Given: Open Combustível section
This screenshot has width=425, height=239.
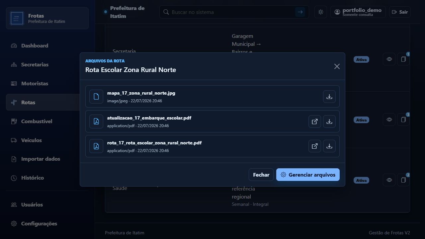Looking at the screenshot, I should click(47, 121).
